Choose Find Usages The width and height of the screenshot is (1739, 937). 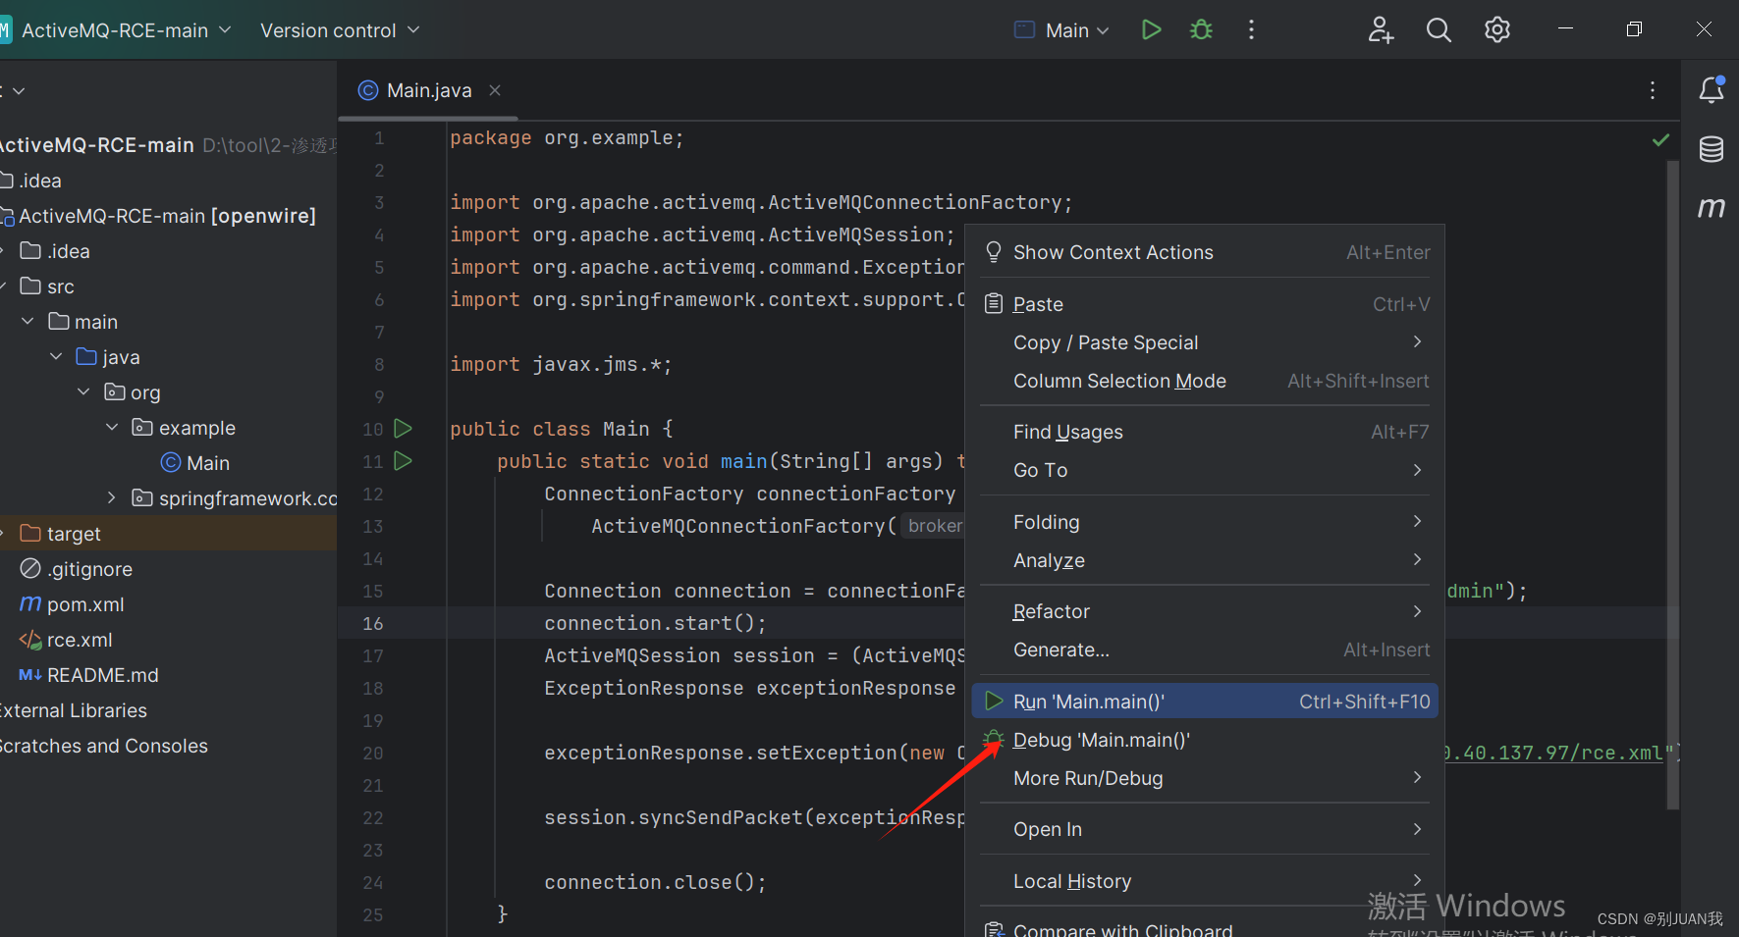pyautogui.click(x=1205, y=432)
